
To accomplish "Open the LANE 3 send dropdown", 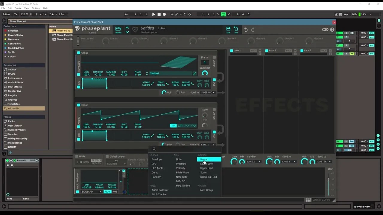I will [289, 162].
